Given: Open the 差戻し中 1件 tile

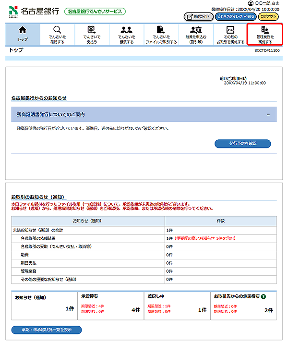Looking at the screenshot, I should tap(177, 305).
